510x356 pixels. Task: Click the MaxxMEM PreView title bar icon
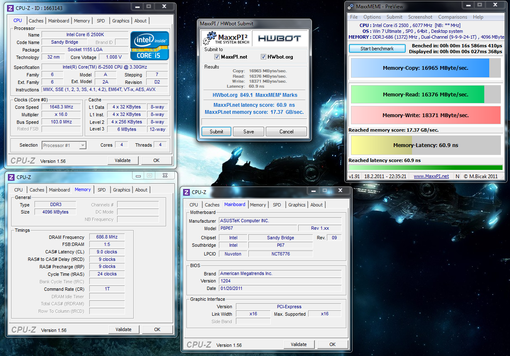tap(351, 7)
